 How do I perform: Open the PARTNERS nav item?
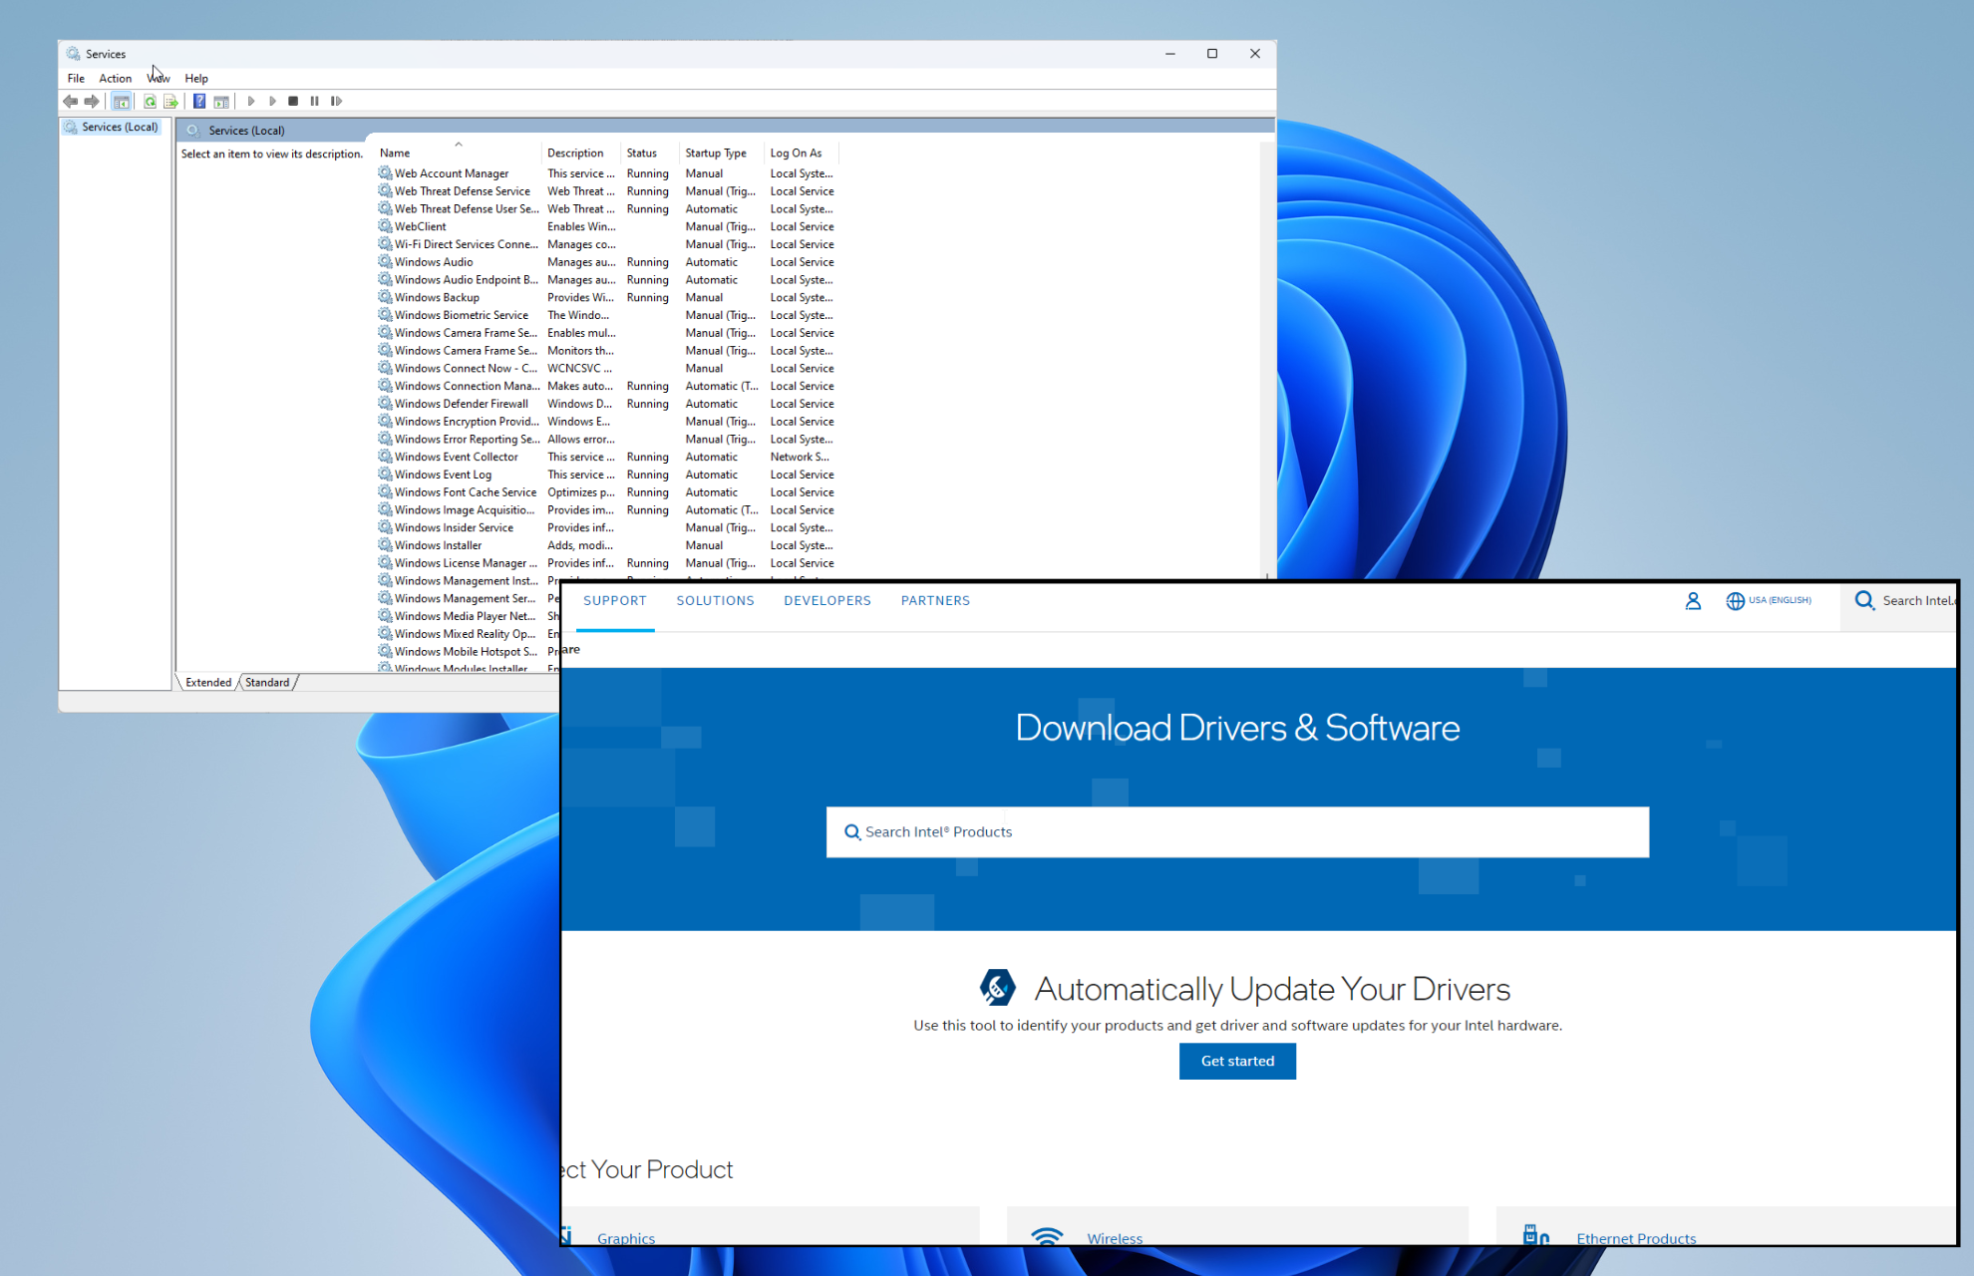pos(935,601)
